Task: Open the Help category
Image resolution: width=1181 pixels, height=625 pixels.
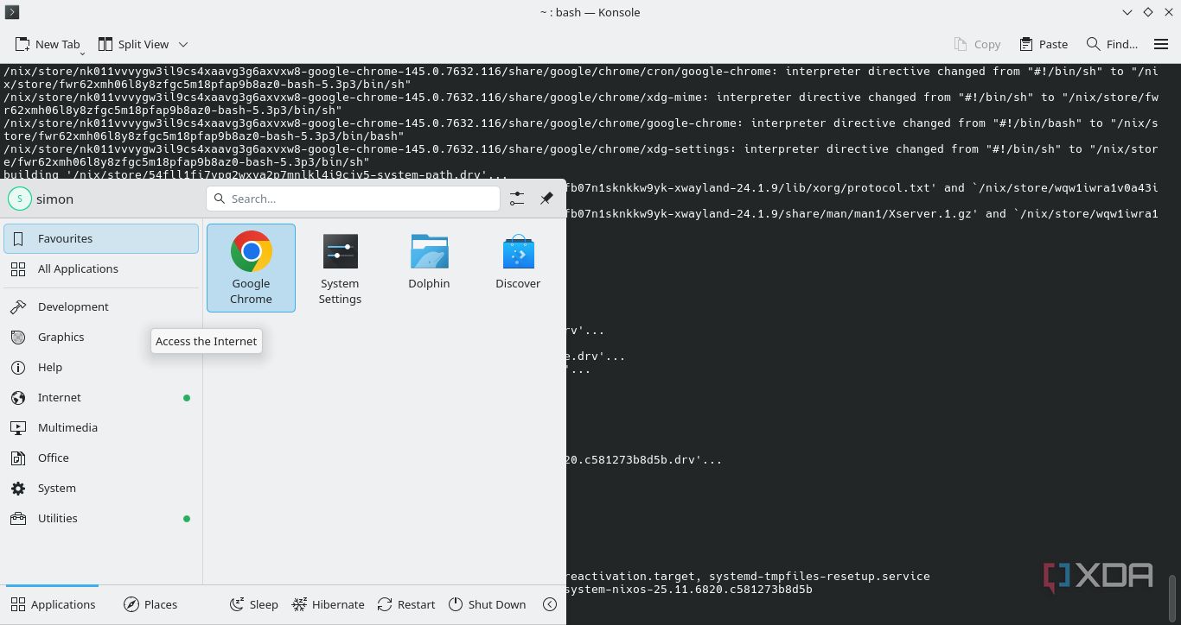Action: click(101, 367)
